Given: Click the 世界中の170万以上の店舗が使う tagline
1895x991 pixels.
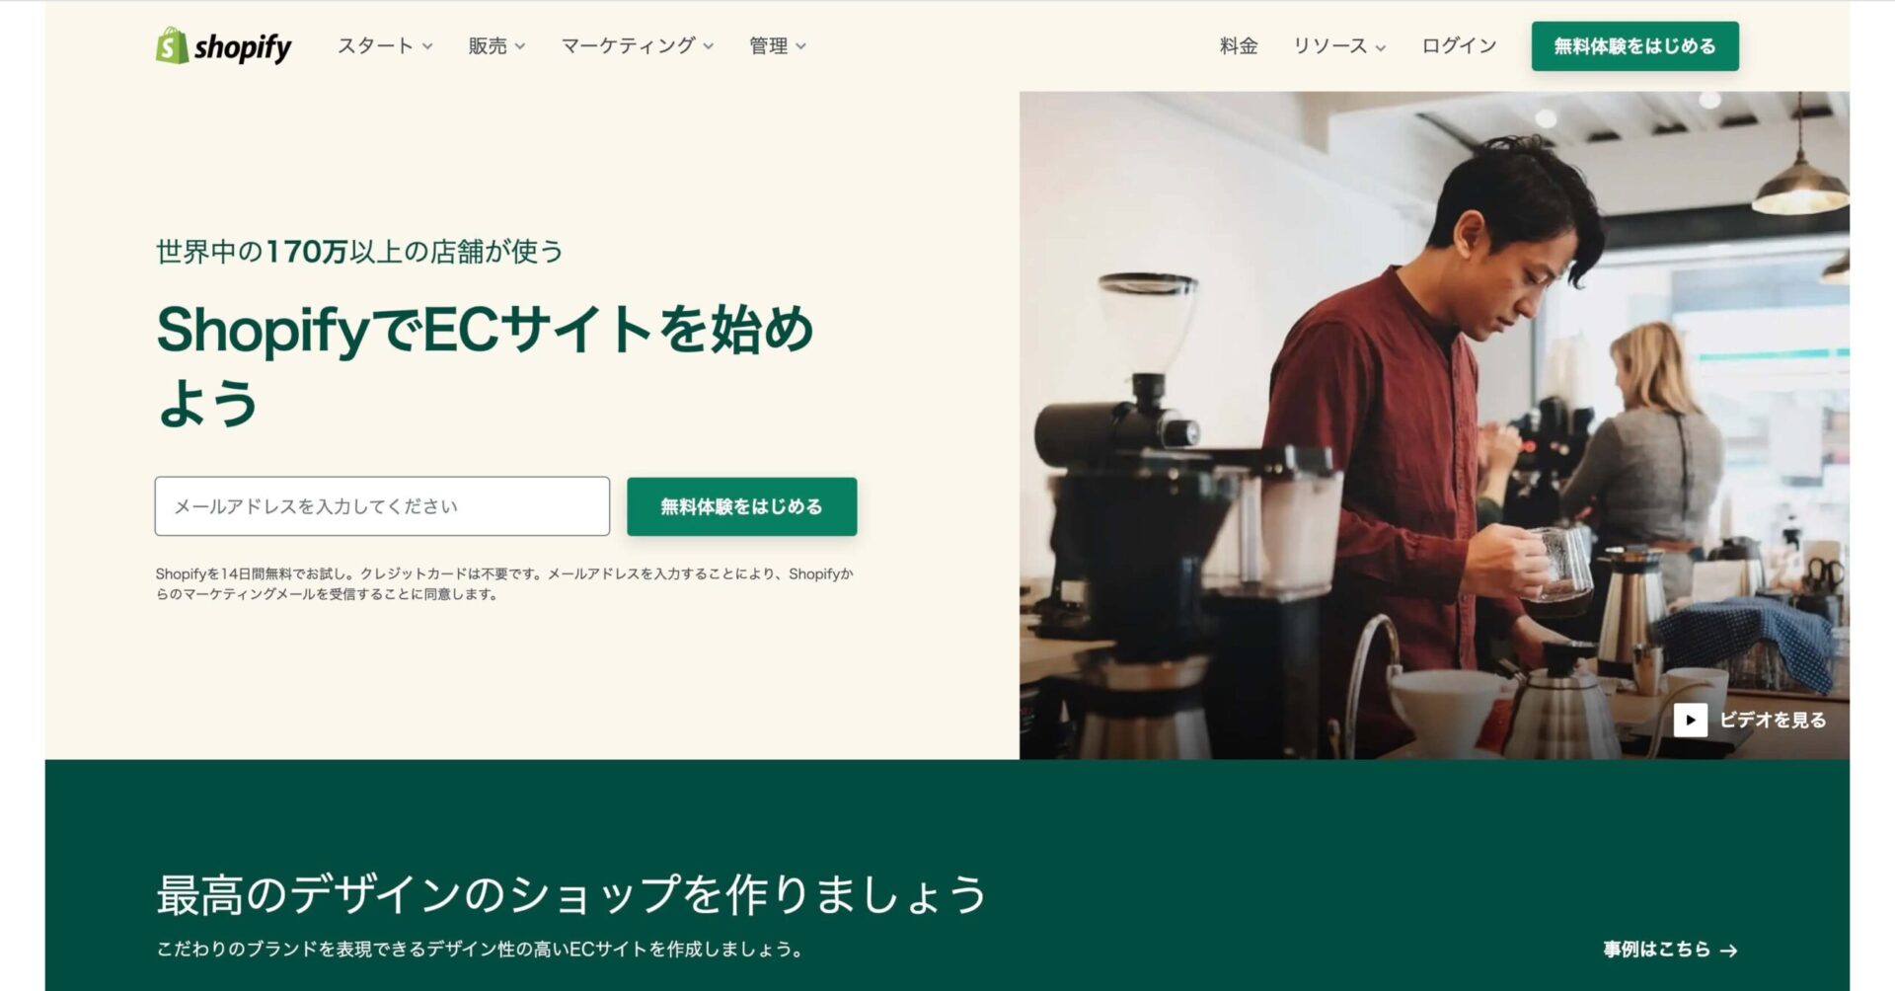Looking at the screenshot, I should pos(359,252).
